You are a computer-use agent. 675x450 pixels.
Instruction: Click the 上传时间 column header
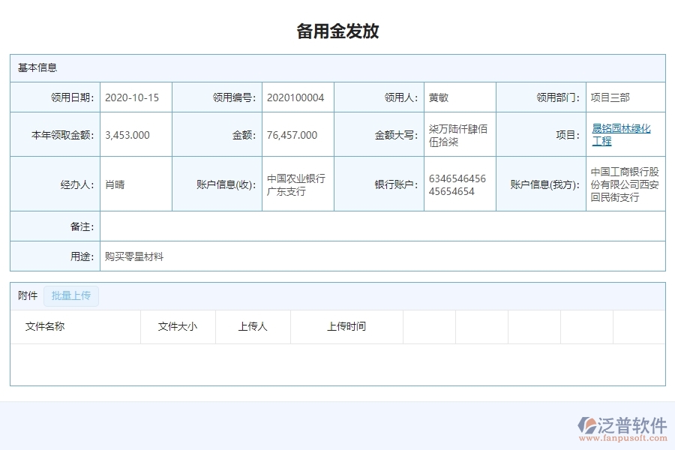pos(347,326)
